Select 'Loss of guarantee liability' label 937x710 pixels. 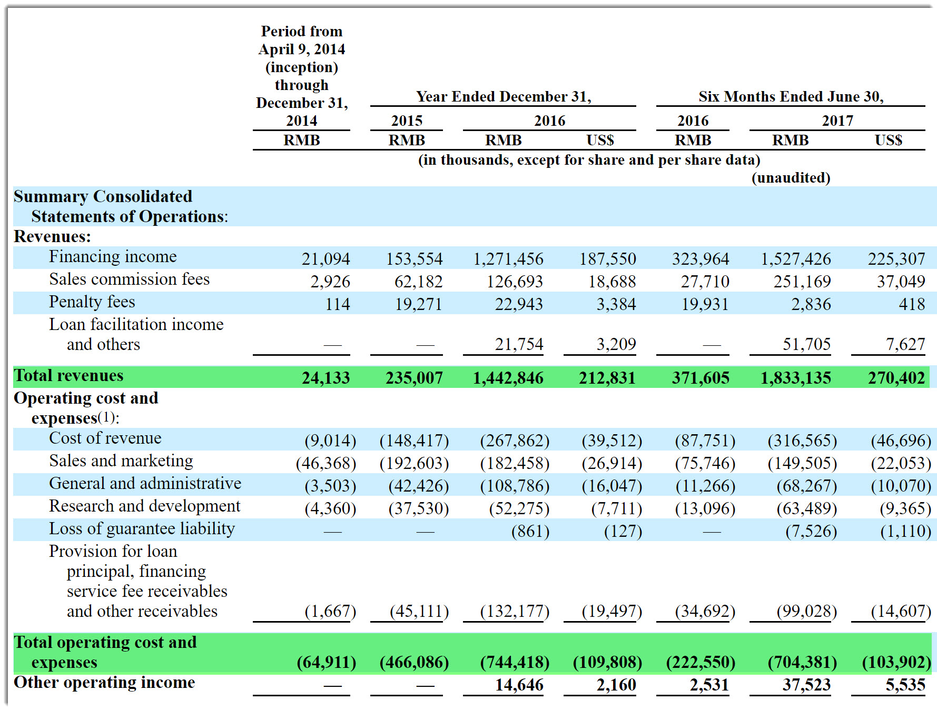point(142,528)
